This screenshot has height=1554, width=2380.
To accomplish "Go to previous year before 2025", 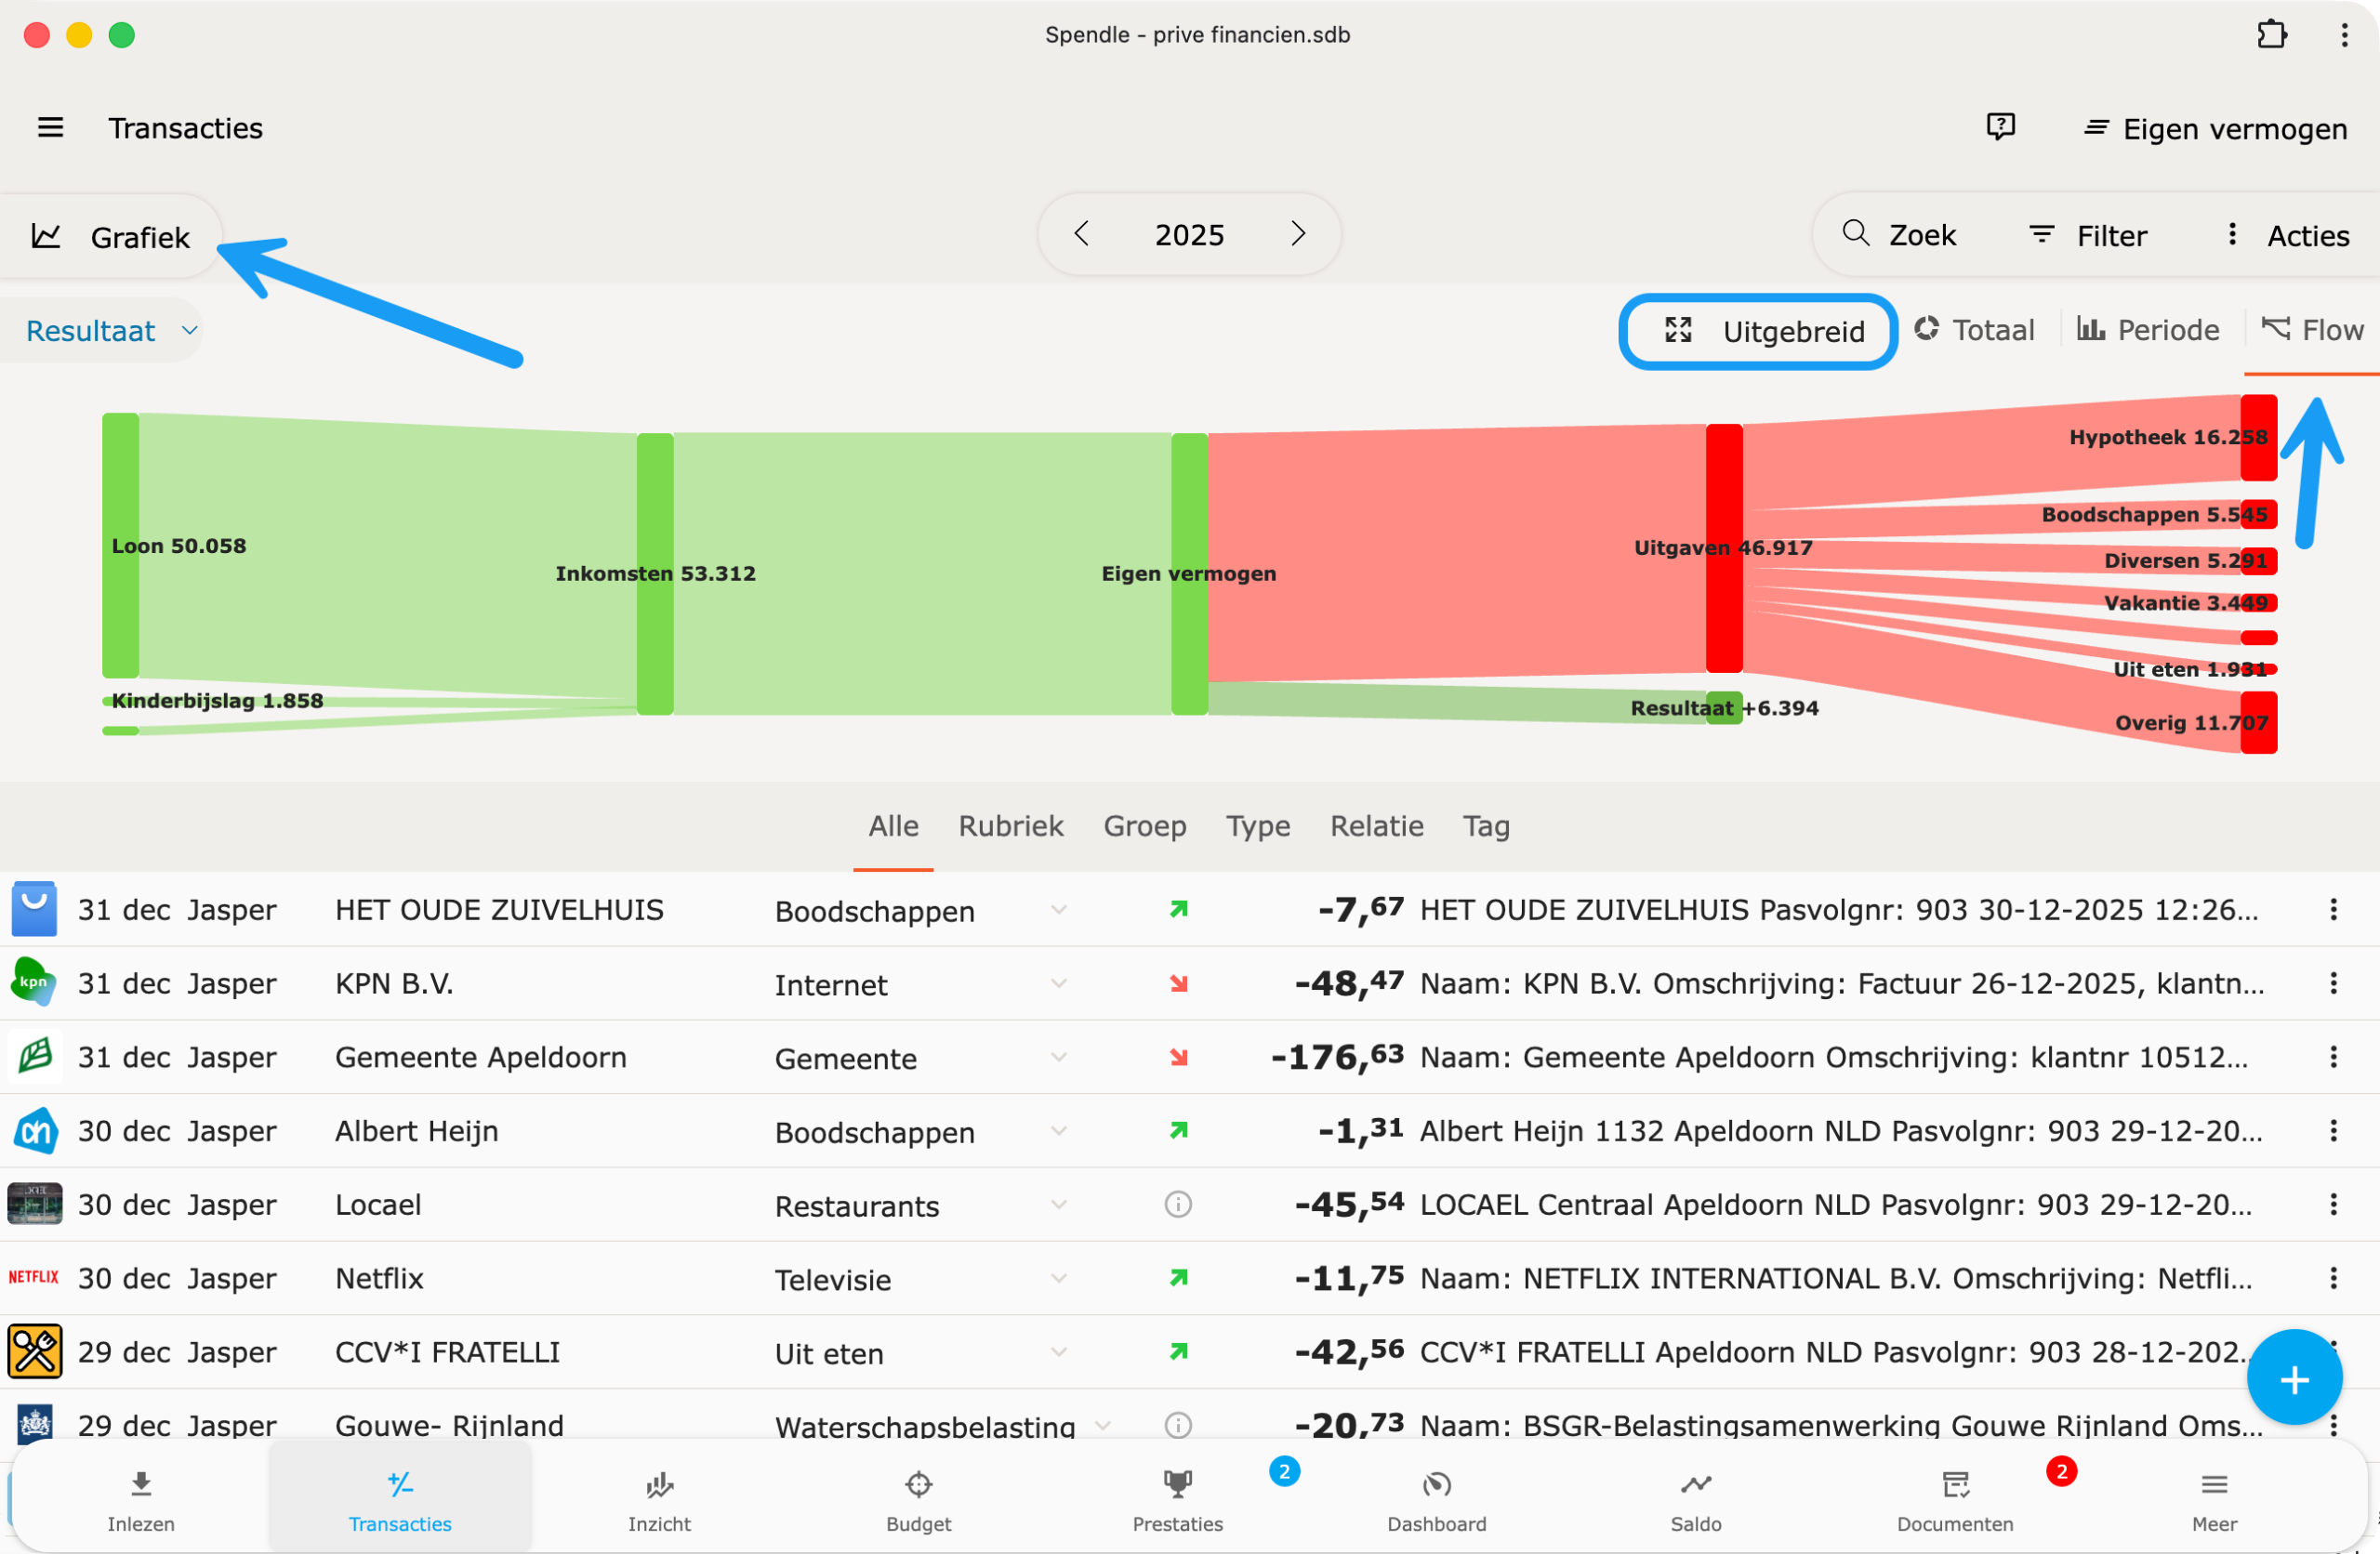I will click(x=1082, y=234).
